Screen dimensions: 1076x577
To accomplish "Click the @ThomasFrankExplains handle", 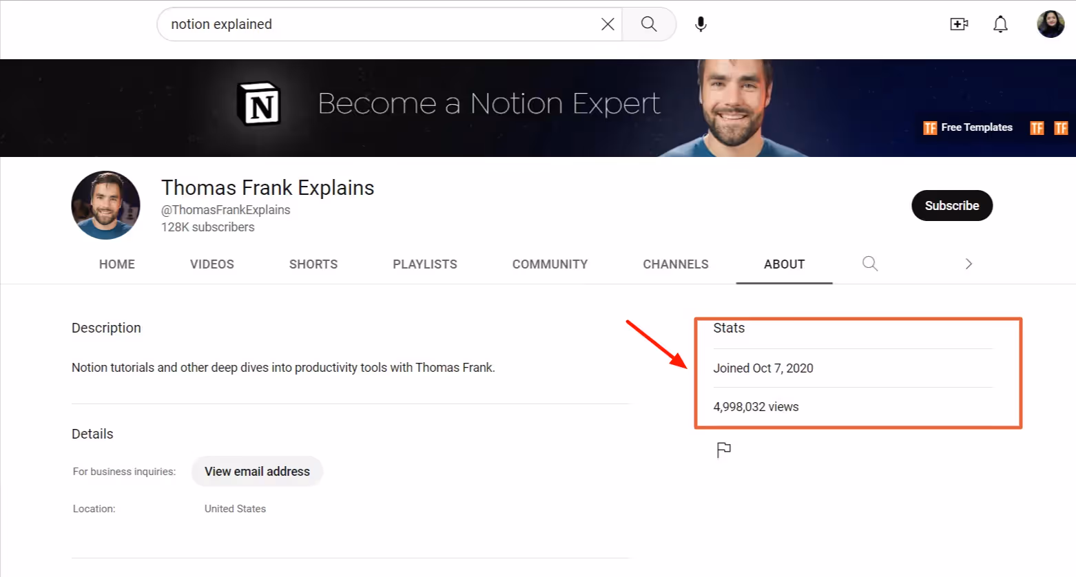I will click(226, 210).
